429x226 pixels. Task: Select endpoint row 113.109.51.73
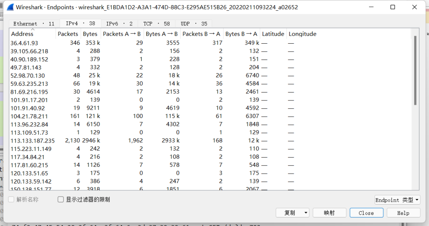pyautogui.click(x=210, y=132)
